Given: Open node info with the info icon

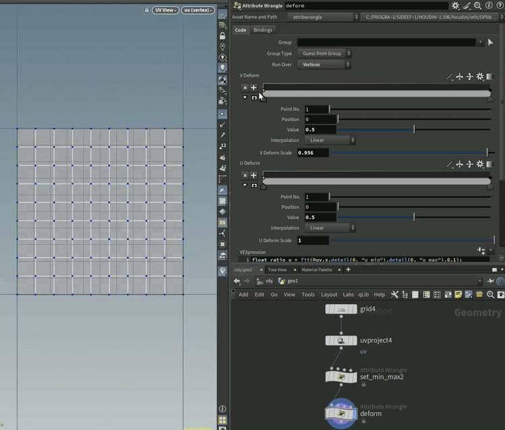Looking at the screenshot, I should tap(488, 5).
